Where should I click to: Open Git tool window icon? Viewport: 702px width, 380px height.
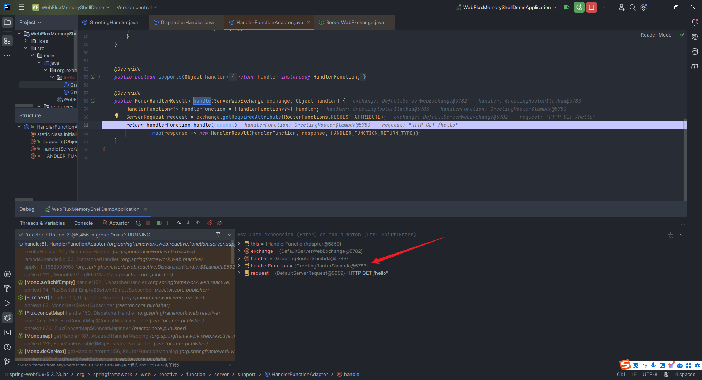tap(7, 362)
